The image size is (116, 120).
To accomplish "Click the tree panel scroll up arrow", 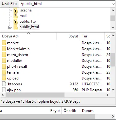I will [x=113, y=10].
